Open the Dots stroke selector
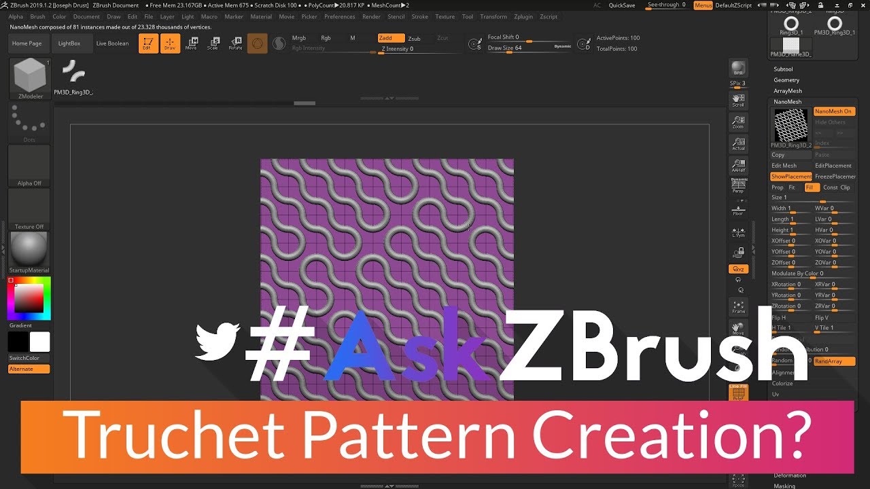The width and height of the screenshot is (870, 489). (29, 122)
